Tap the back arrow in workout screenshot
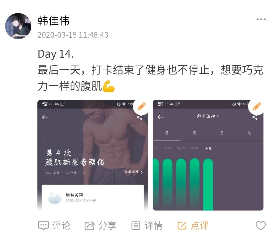 tap(45, 117)
